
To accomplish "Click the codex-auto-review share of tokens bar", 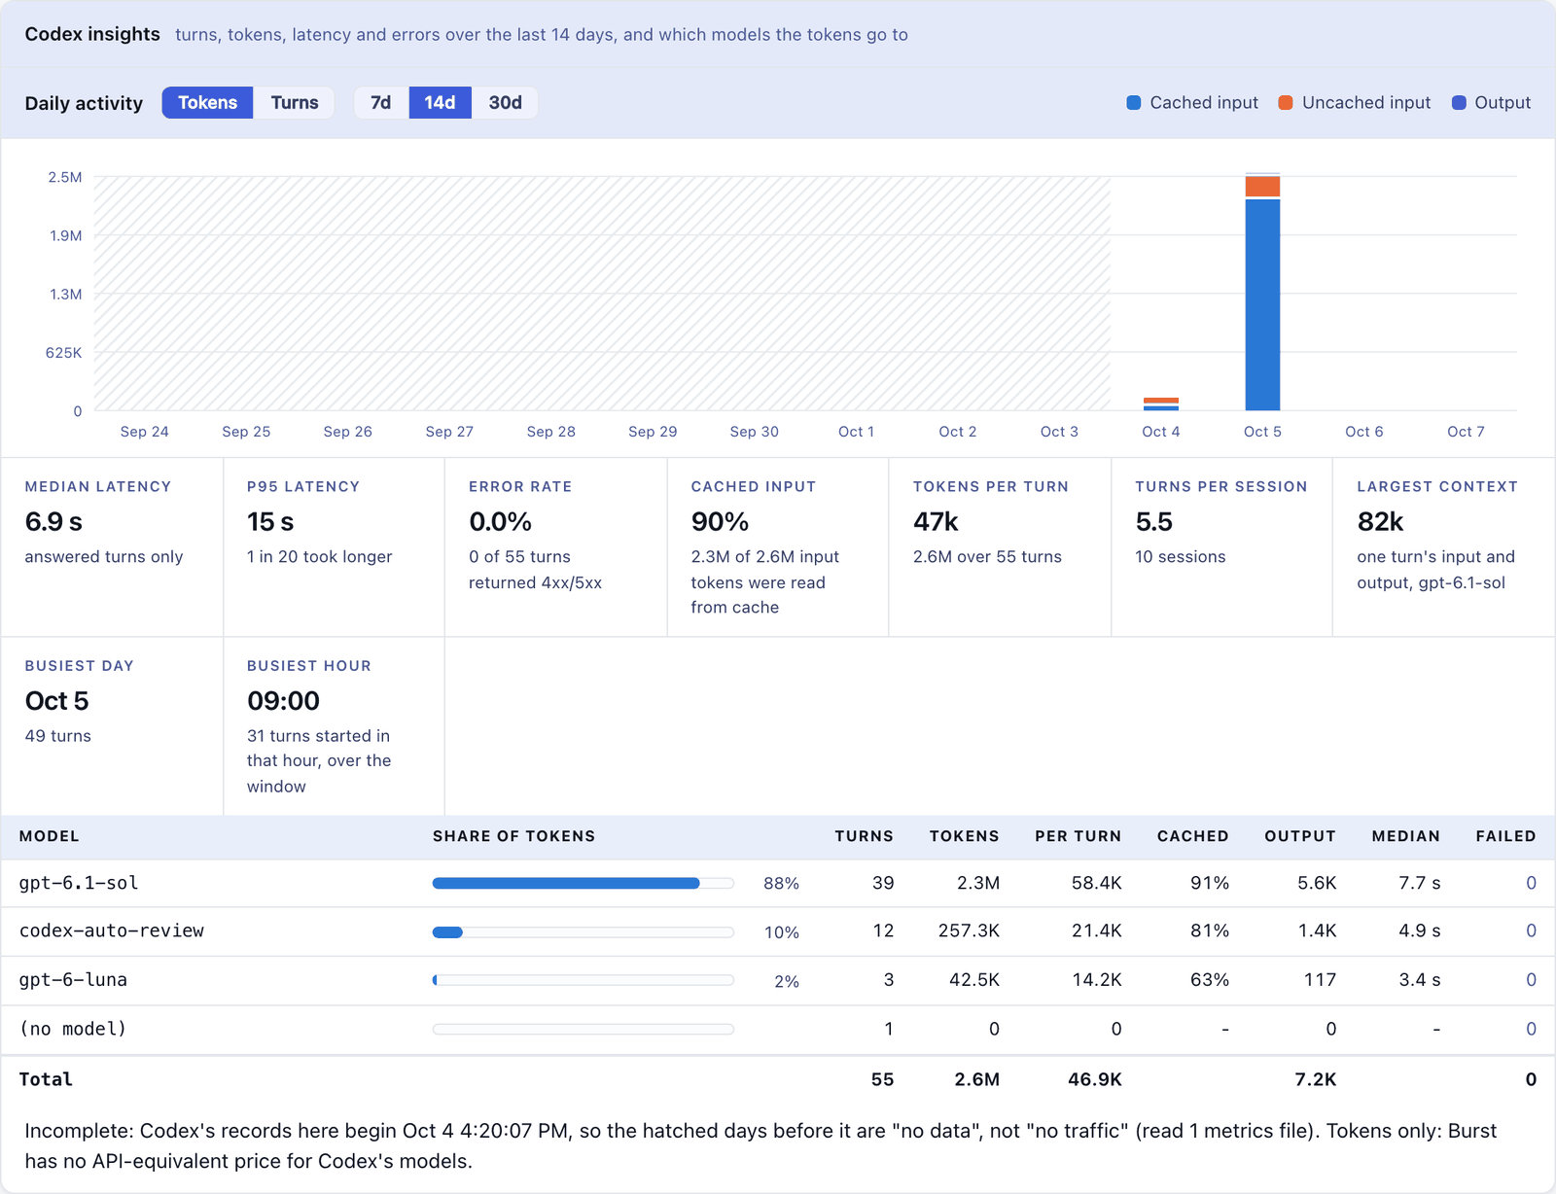I will pos(583,931).
